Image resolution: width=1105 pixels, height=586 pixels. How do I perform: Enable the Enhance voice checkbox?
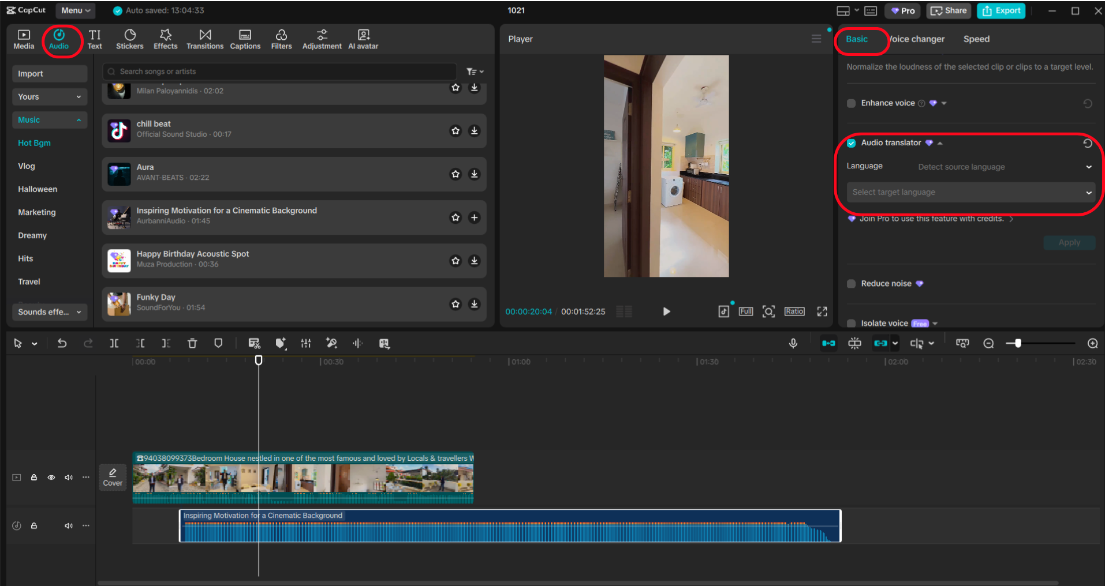point(851,103)
